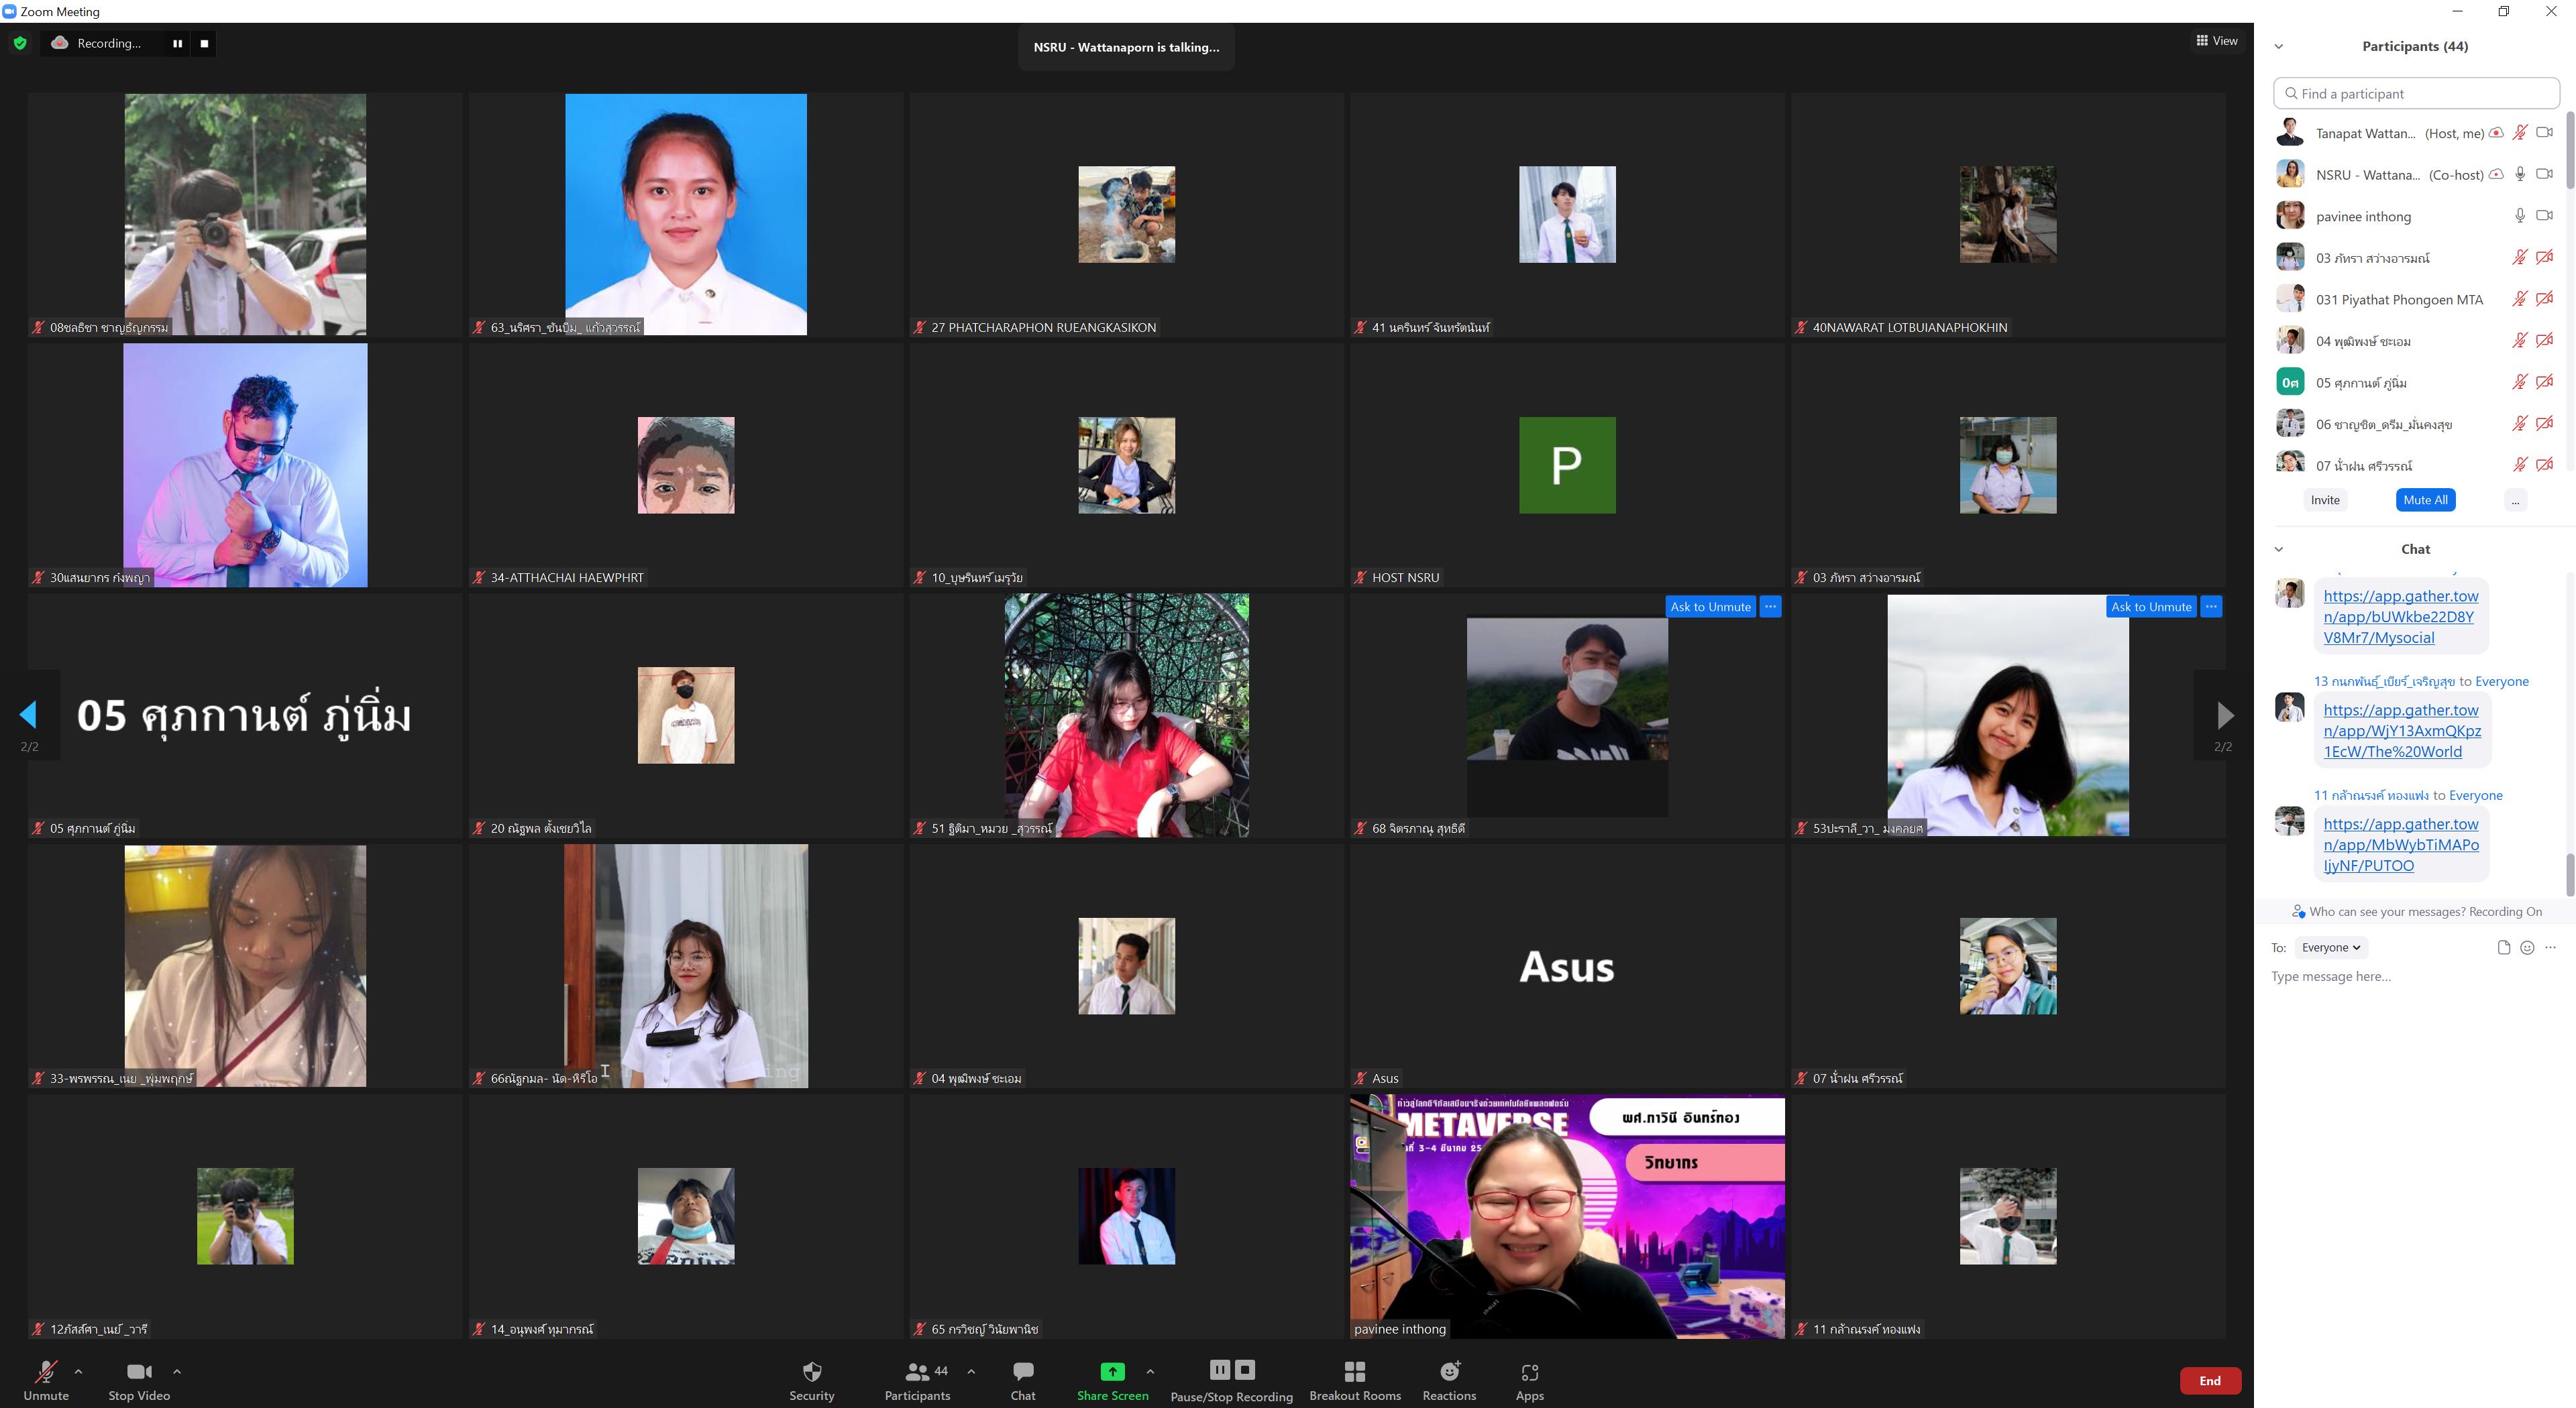Click the green encryption shield icon
This screenshot has height=1408, width=2576.
tap(20, 43)
